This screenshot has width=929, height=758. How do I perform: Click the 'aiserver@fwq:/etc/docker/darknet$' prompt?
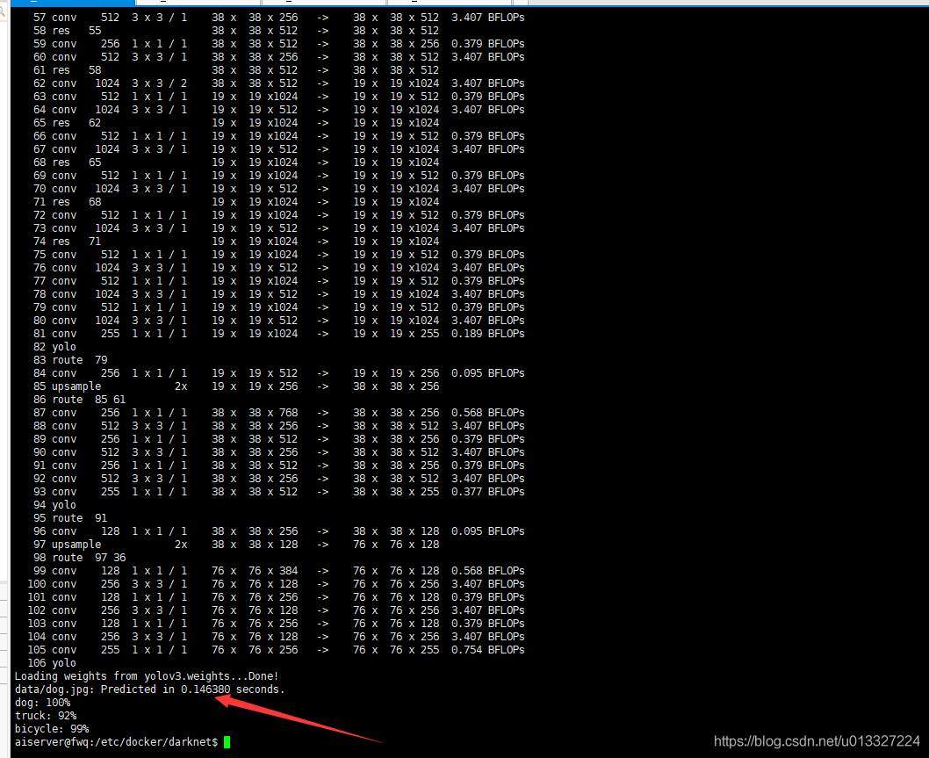point(116,742)
